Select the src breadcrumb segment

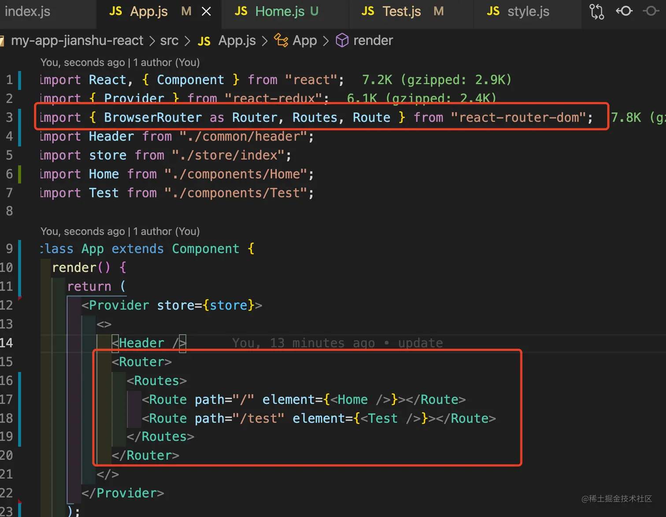tap(169, 41)
